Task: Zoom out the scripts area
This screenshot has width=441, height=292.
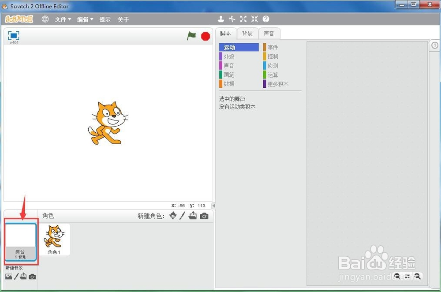Action: click(397, 276)
